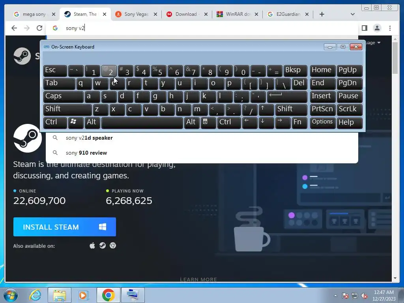Click the browser forward arrow
This screenshot has width=404, height=303.
[x=27, y=28]
